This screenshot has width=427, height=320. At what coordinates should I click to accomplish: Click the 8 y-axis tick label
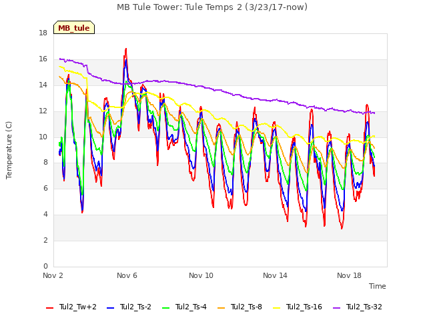45,163
